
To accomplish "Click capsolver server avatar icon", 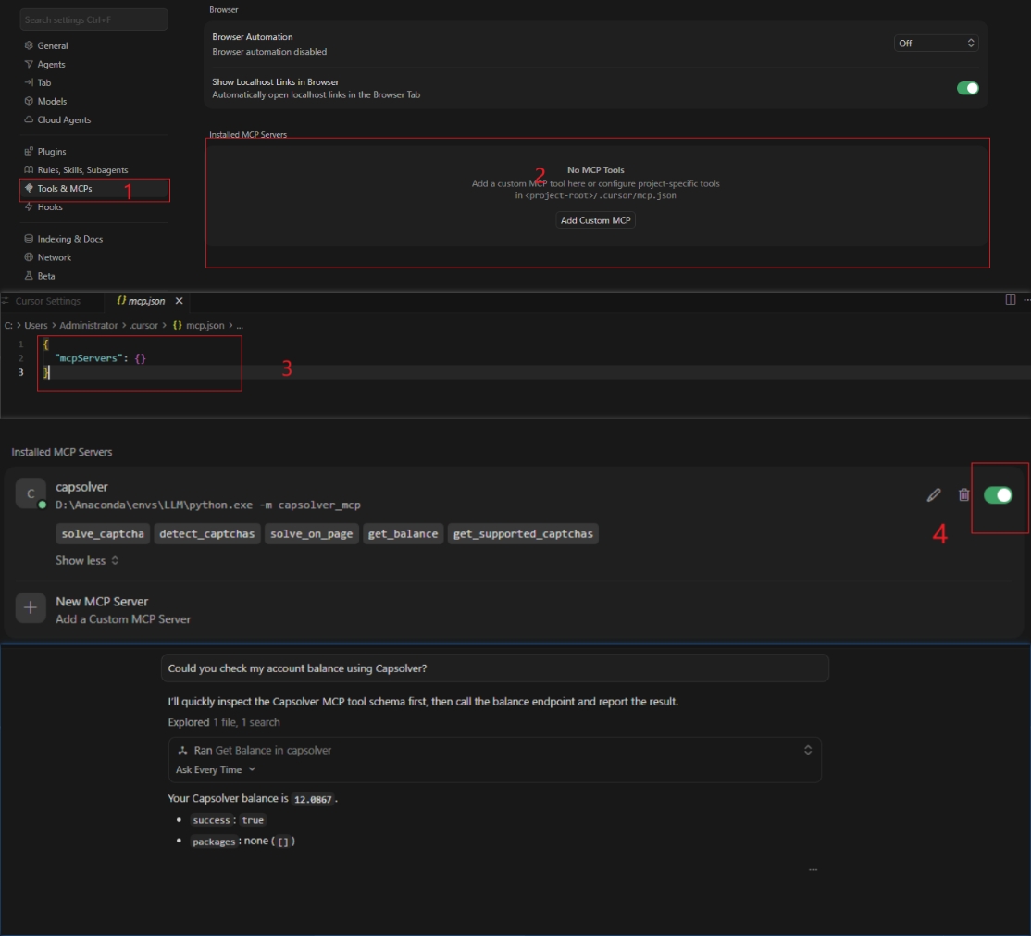I will tap(31, 493).
